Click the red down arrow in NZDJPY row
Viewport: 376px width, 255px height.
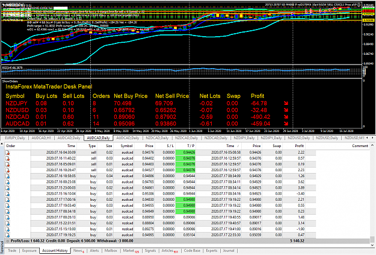pyautogui.click(x=286, y=103)
